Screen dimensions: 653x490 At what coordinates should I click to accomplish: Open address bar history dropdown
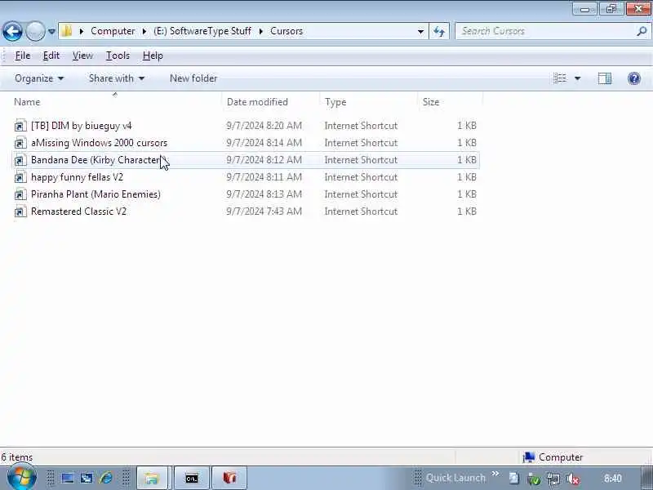(x=420, y=31)
